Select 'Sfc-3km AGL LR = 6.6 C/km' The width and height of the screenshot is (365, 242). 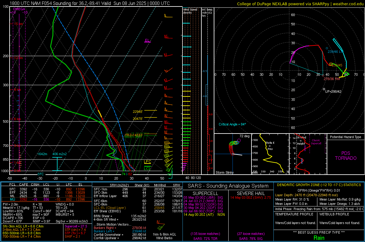[23, 227]
